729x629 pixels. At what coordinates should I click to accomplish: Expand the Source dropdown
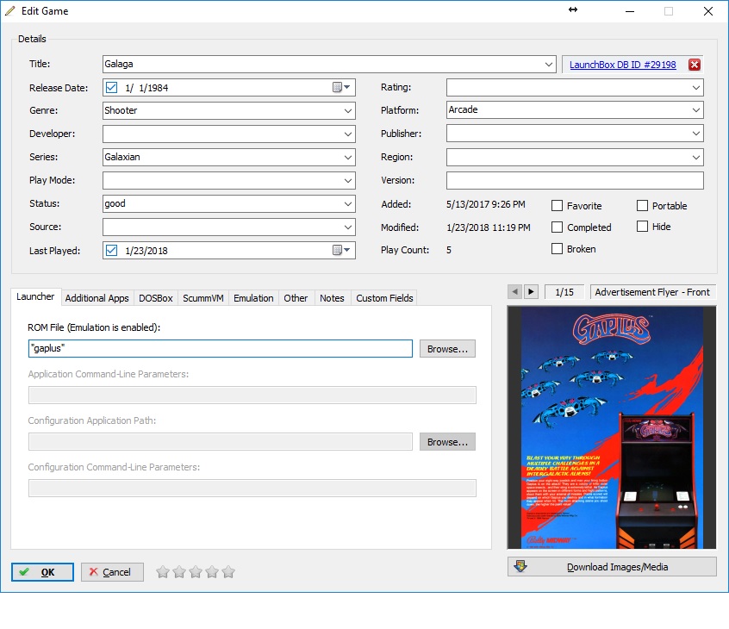(x=348, y=227)
